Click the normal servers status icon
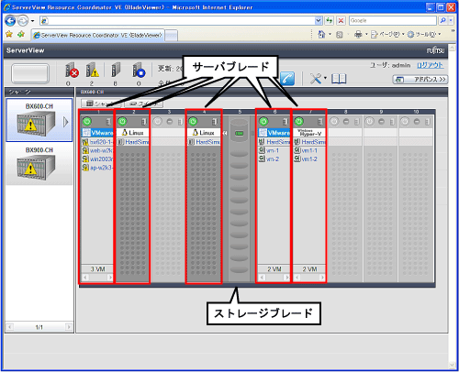459x372 pixels. click(x=116, y=71)
